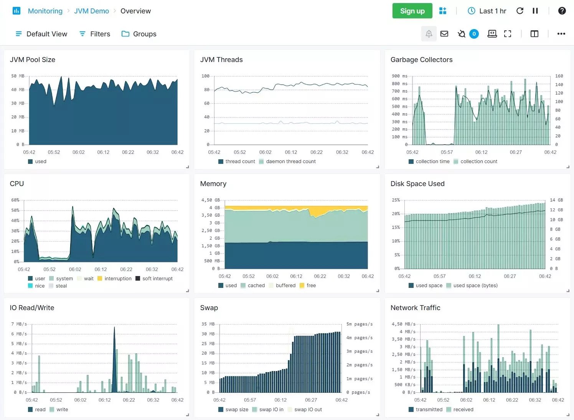Click the IO Read/Write panel title
Image resolution: width=574 pixels, height=420 pixels.
tap(32, 308)
